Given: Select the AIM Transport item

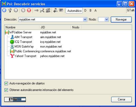Looking at the screenshot, I should (x=23, y=37).
